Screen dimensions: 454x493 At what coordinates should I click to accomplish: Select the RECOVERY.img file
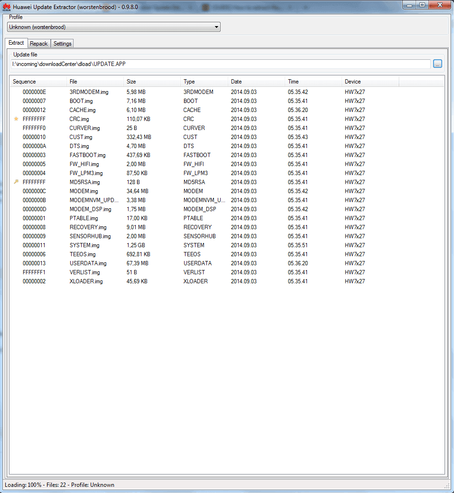[x=88, y=227]
